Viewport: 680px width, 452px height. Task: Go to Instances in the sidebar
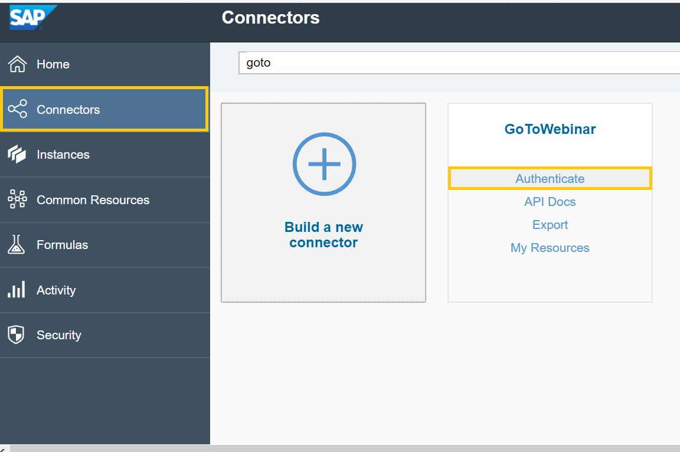pyautogui.click(x=105, y=154)
